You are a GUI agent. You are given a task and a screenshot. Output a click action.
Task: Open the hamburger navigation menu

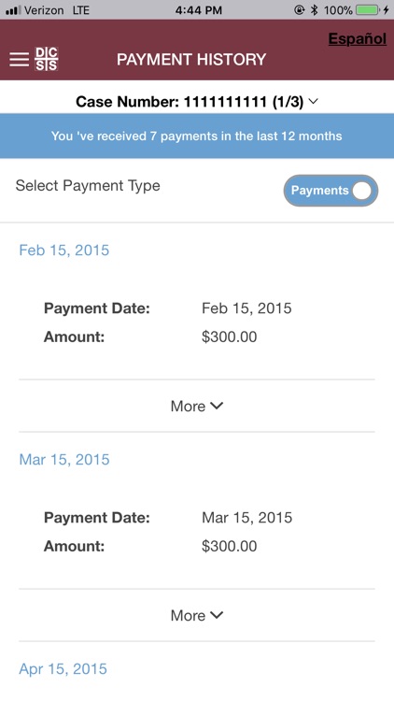[20, 60]
